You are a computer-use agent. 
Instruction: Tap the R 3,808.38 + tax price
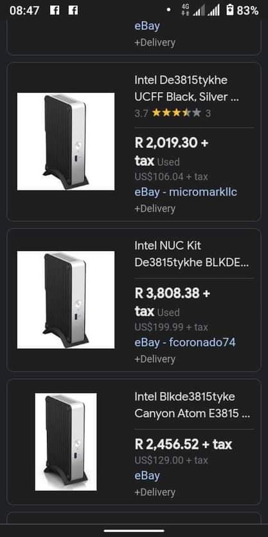click(x=173, y=302)
